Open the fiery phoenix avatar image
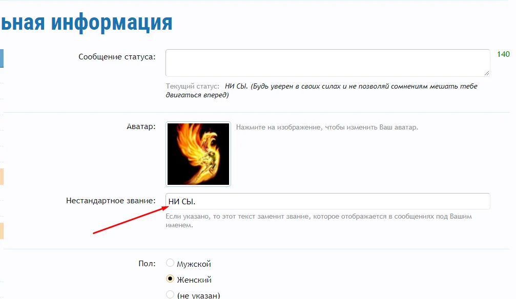516x299 pixels. pos(198,154)
